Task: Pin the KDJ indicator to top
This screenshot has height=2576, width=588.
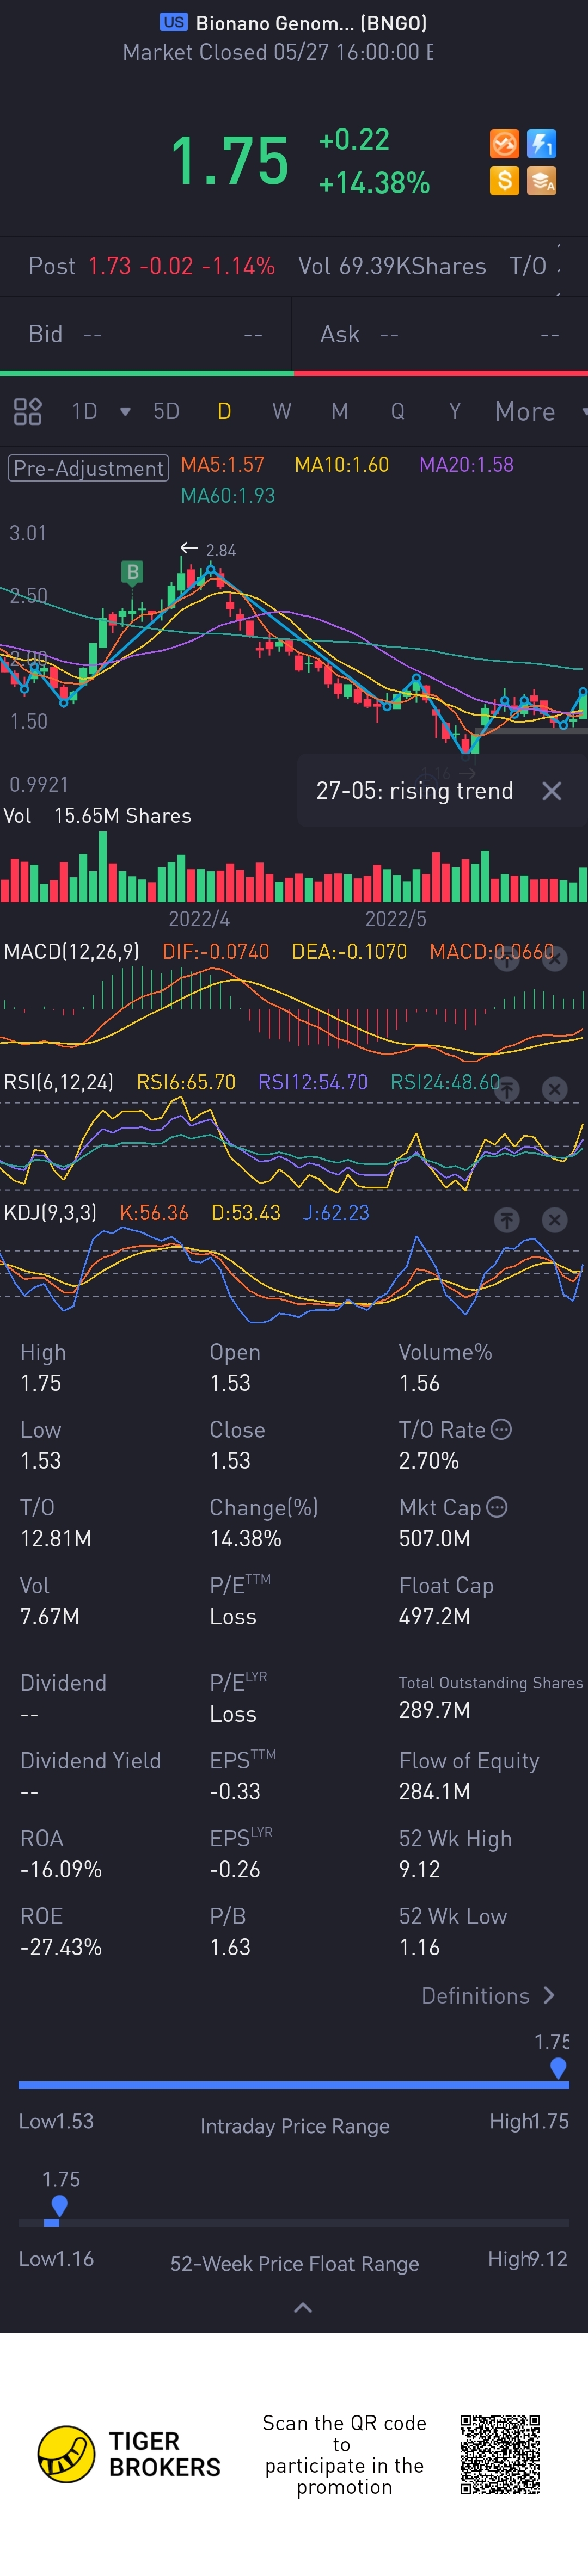Action: [x=507, y=1219]
